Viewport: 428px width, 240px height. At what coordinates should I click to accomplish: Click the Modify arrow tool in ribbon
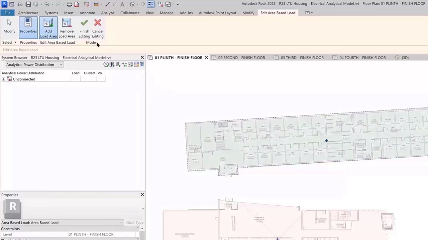pyautogui.click(x=9, y=27)
